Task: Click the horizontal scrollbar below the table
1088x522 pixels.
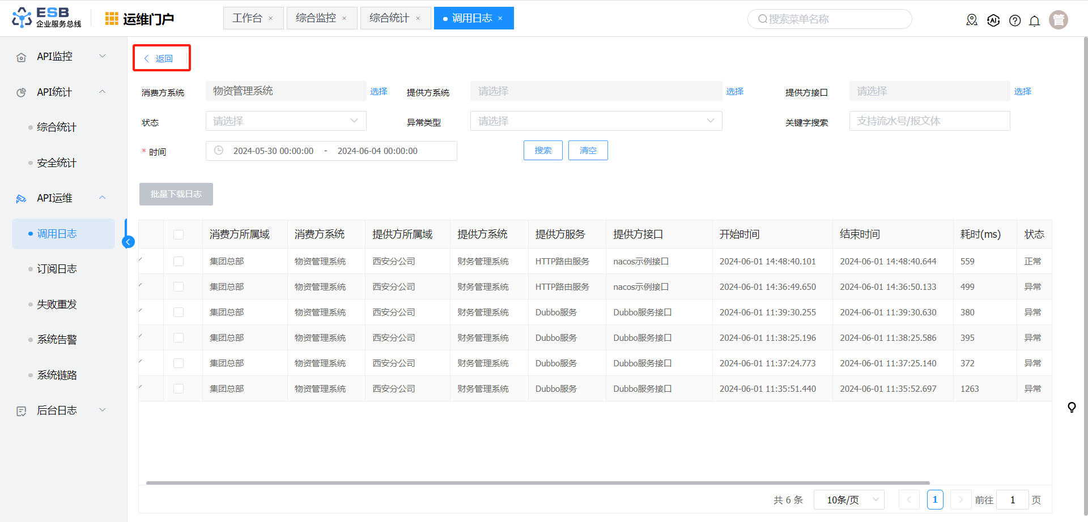Action: click(x=537, y=483)
